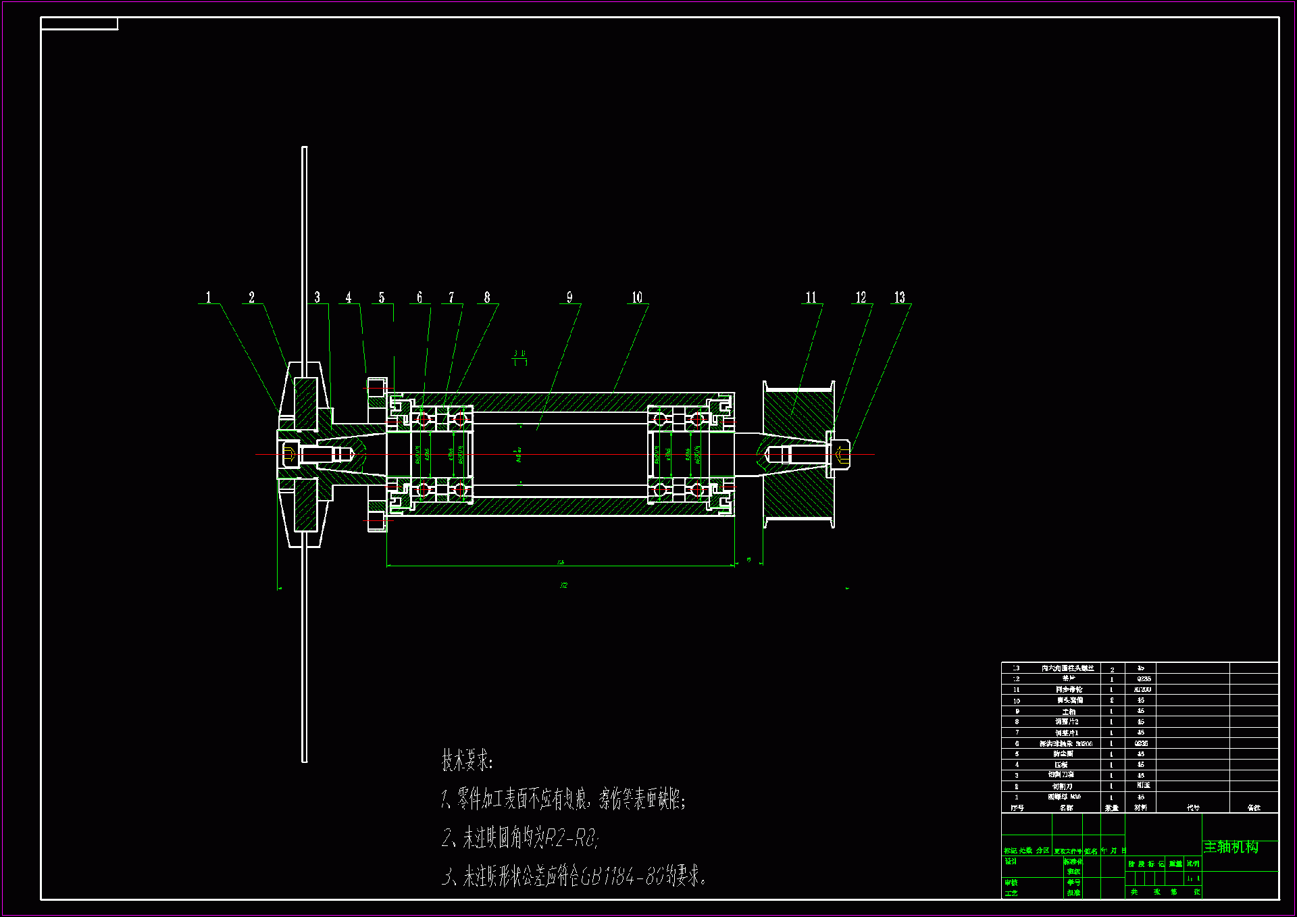This screenshot has width=1297, height=917.
Task: Click the HT200 material cell
Action: pyautogui.click(x=1142, y=689)
